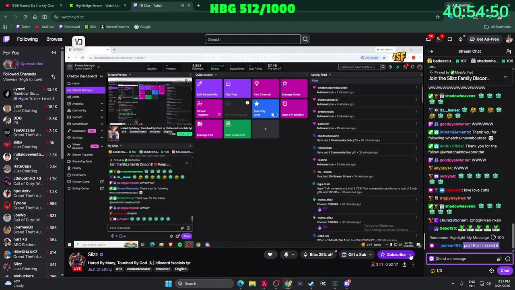
Task: Open the StreamElements bookmark
Action: 114,27
